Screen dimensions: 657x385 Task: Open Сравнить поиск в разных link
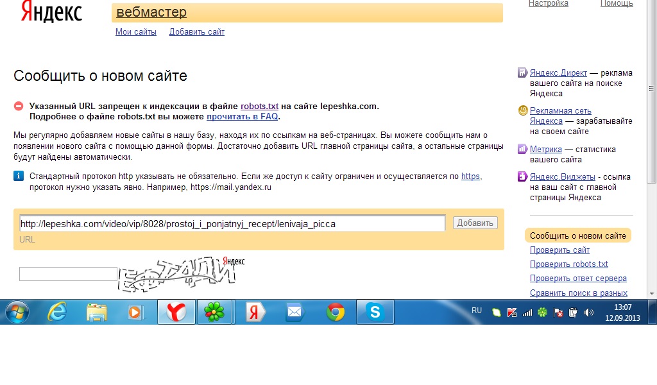(578, 293)
